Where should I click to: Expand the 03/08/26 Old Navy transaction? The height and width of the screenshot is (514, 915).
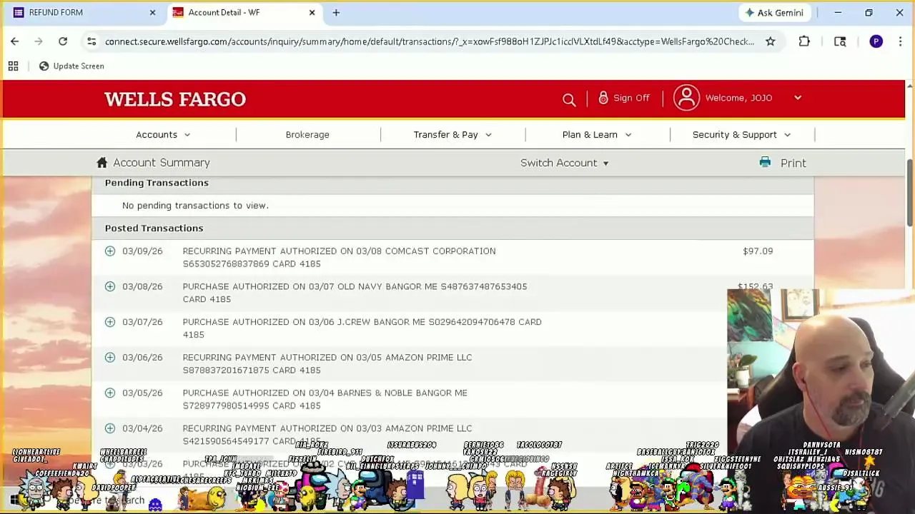click(x=110, y=286)
